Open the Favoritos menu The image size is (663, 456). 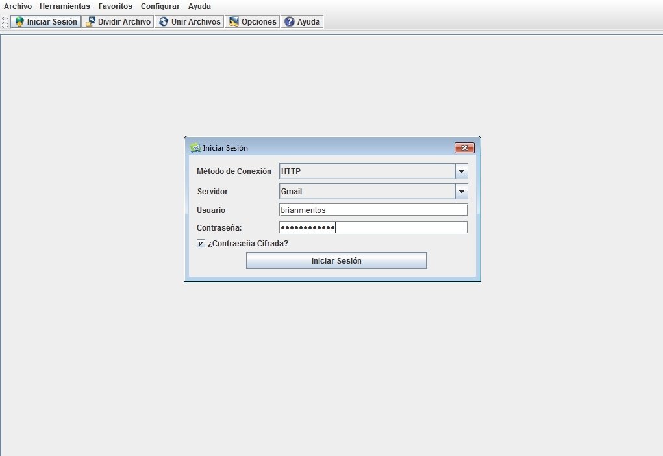point(115,6)
